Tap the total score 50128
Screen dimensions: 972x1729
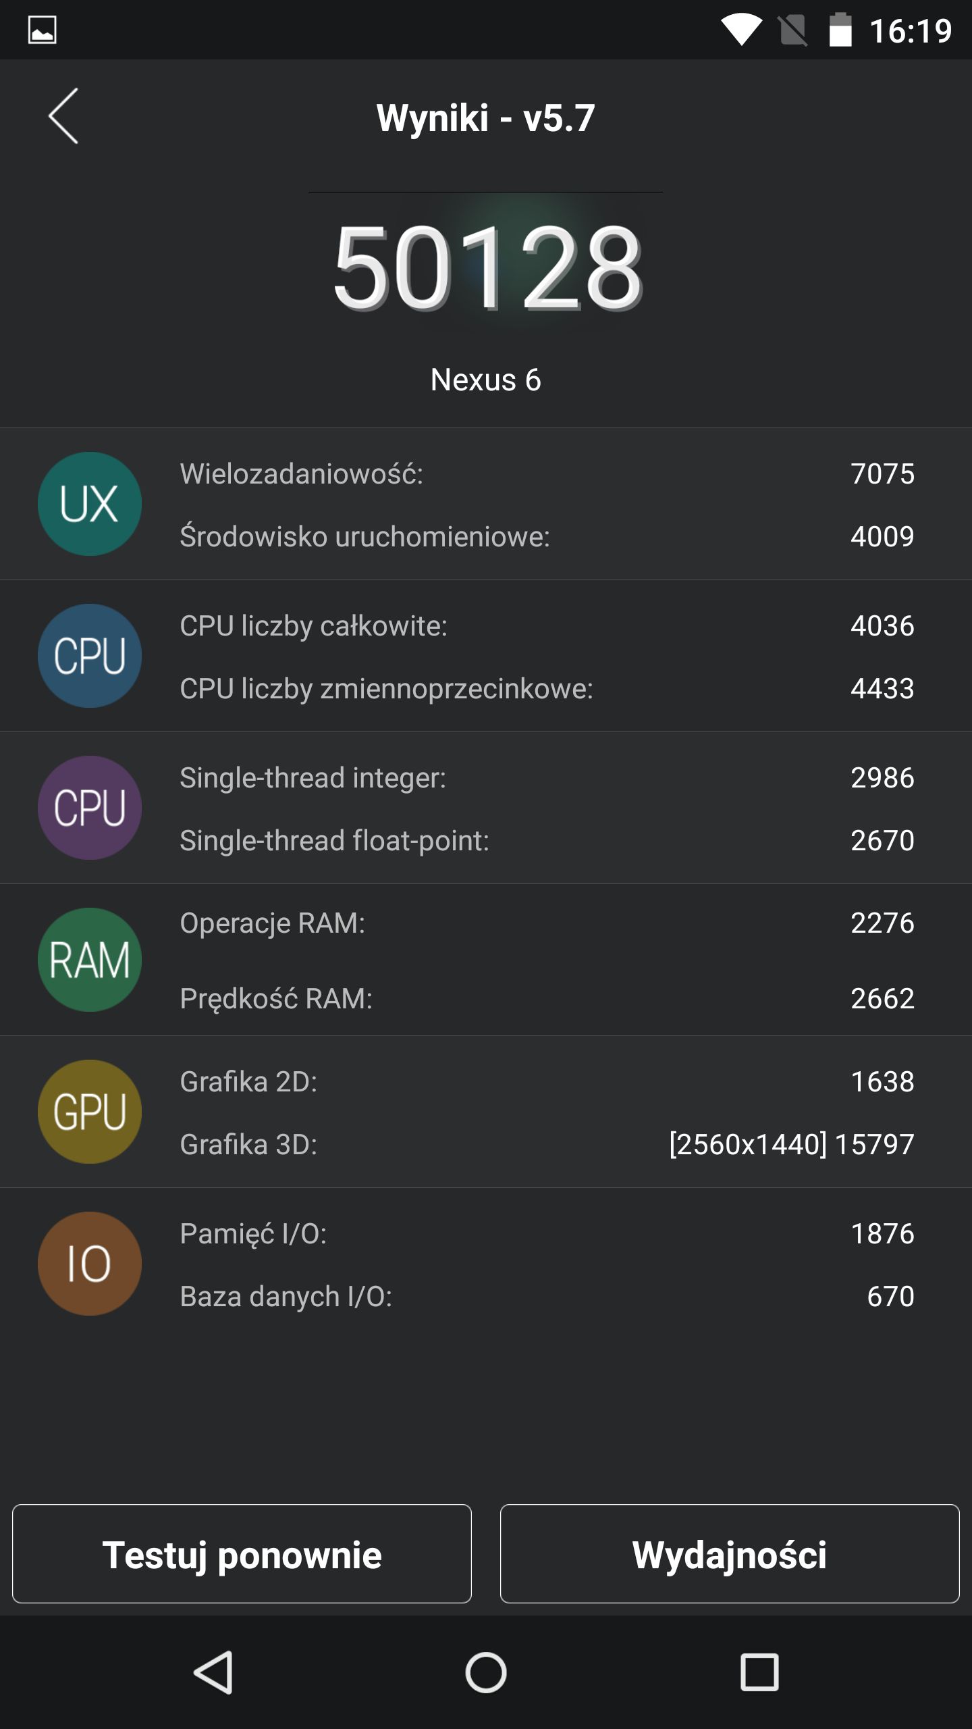tap(487, 267)
